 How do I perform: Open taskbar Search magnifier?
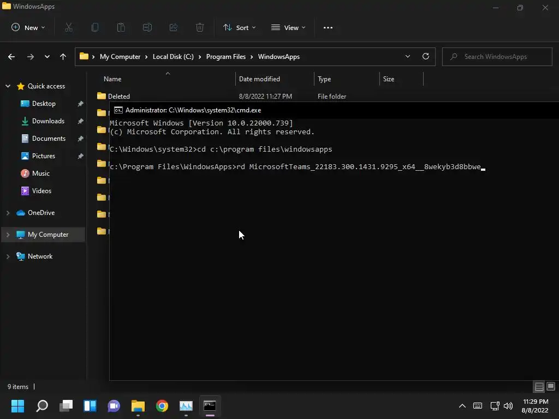42,406
